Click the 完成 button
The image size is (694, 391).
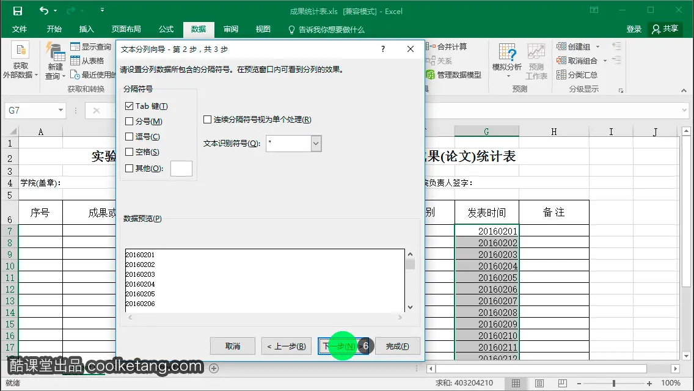(398, 346)
